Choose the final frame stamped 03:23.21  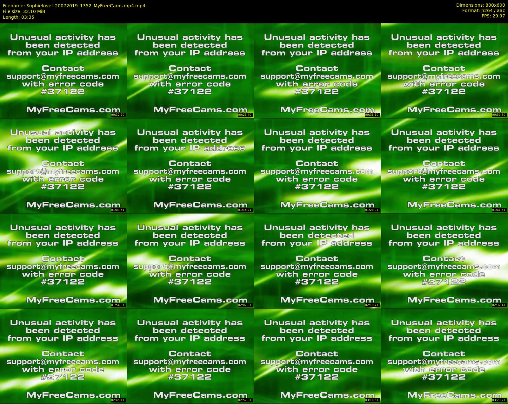[444, 356]
